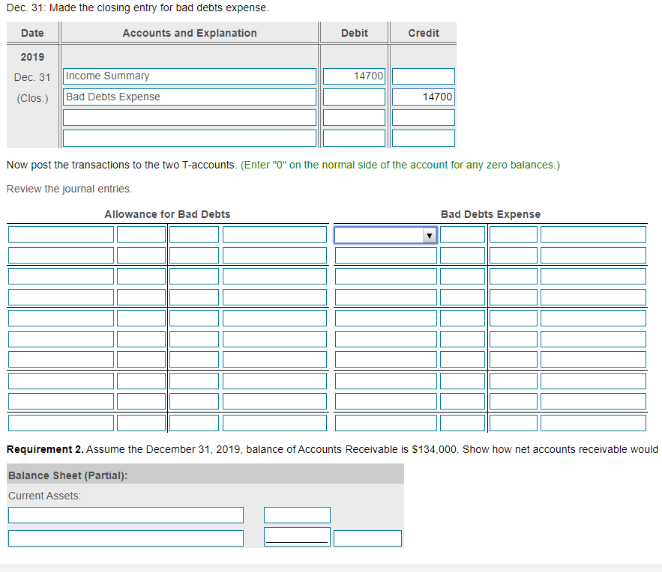This screenshot has width=662, height=572.
Task: Click the underlined balance sheet amount field
Action: 297,537
